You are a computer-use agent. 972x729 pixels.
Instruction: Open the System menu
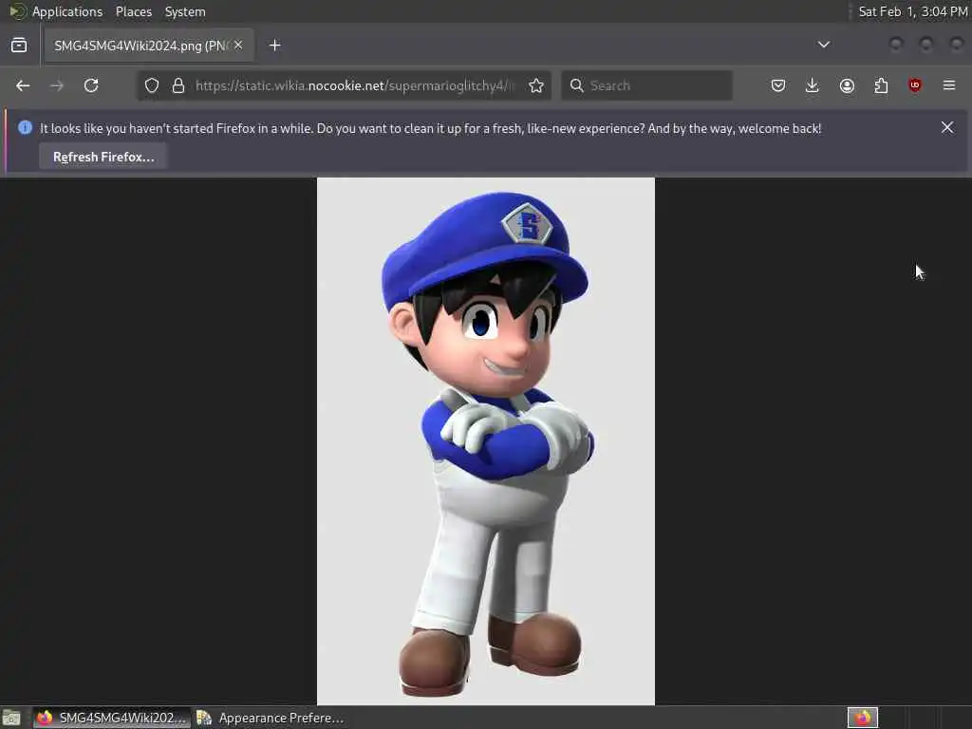click(185, 11)
